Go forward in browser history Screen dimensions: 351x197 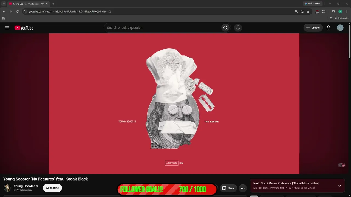(11, 11)
